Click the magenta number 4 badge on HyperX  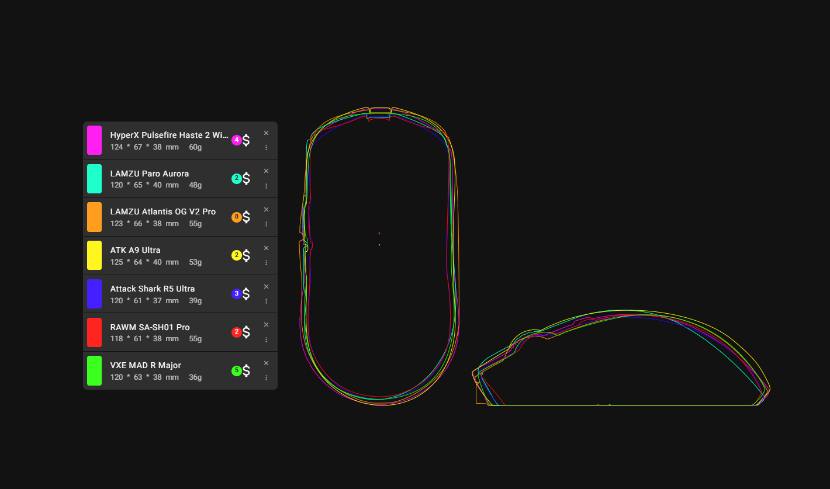tap(236, 140)
